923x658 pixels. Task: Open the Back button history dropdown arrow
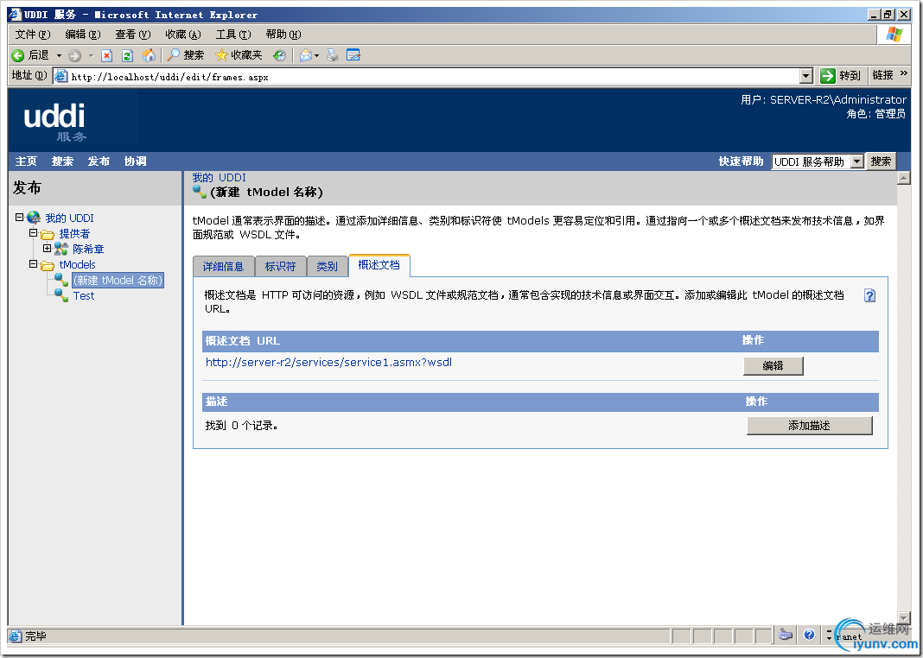coord(59,56)
